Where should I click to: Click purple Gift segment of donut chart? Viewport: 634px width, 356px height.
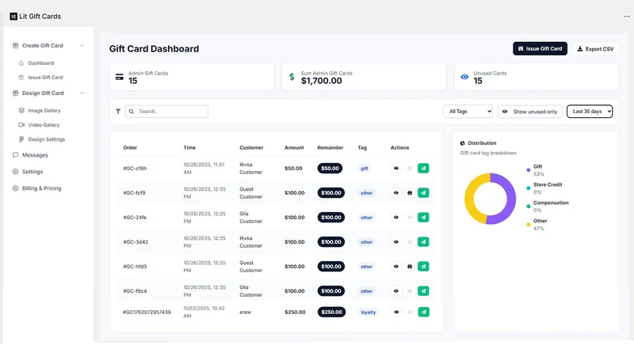507,199
